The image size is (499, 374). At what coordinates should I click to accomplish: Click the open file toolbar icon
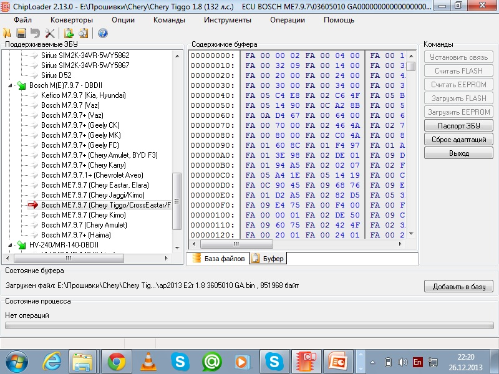click(x=8, y=33)
